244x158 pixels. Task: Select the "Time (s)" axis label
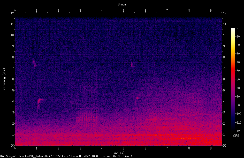click(x=118, y=153)
